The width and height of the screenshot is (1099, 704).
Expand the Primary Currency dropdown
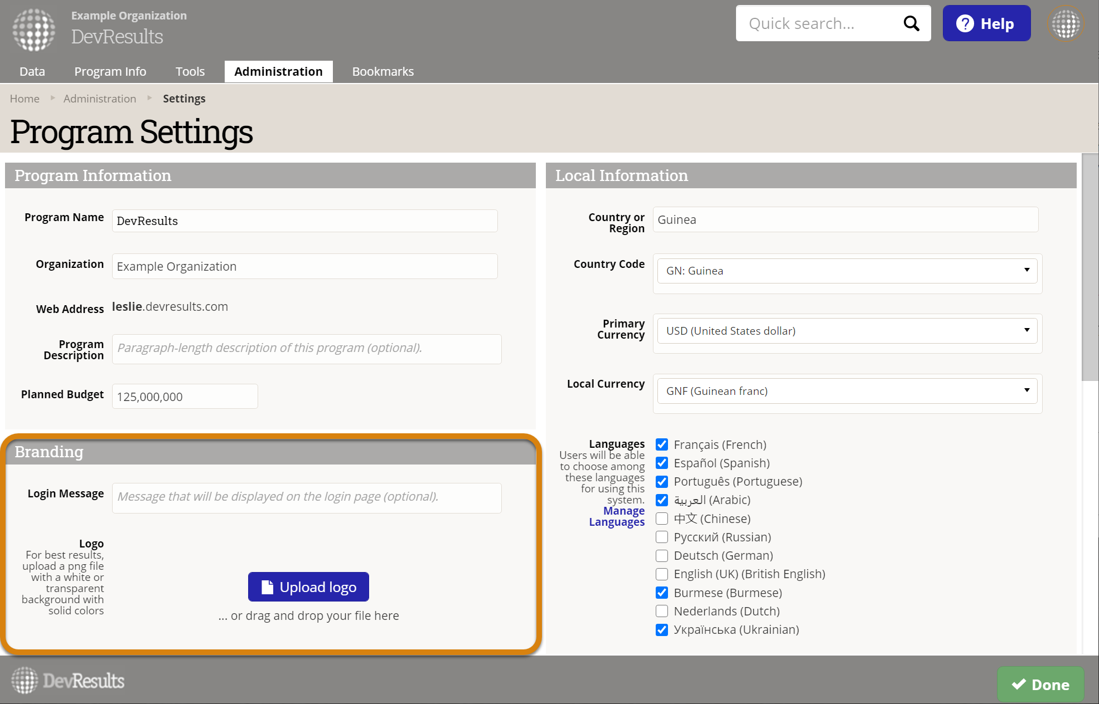(x=846, y=331)
